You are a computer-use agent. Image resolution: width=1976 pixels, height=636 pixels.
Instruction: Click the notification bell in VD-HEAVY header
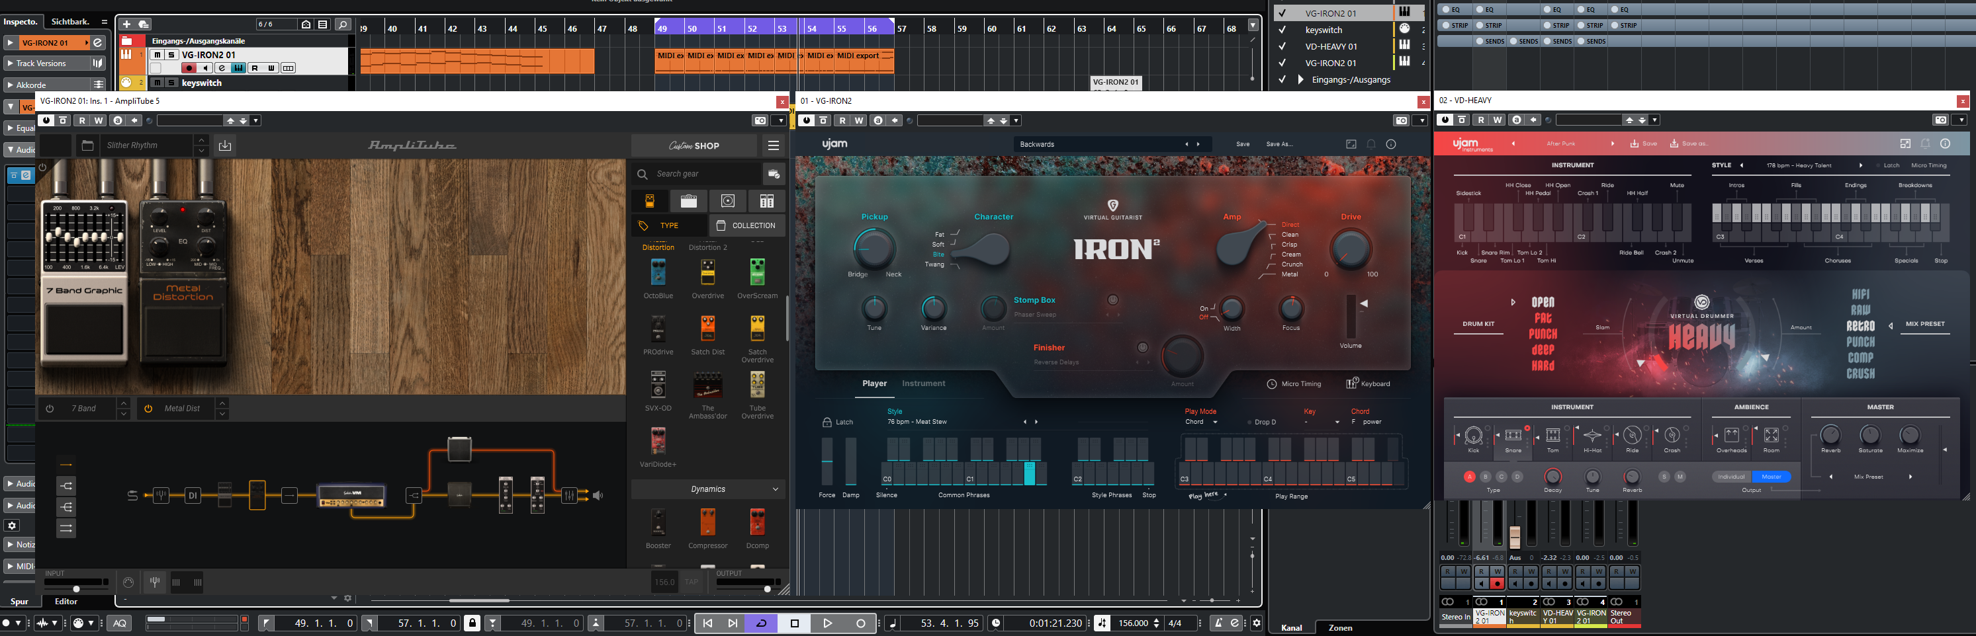(1924, 144)
